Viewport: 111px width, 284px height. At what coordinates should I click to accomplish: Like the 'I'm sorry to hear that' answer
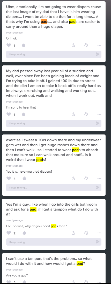[x=9, y=114]
